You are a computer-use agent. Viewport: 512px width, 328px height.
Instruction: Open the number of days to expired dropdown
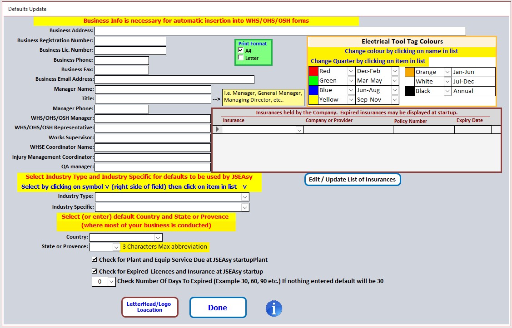pos(111,282)
